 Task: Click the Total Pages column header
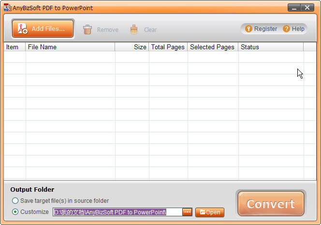(168, 47)
